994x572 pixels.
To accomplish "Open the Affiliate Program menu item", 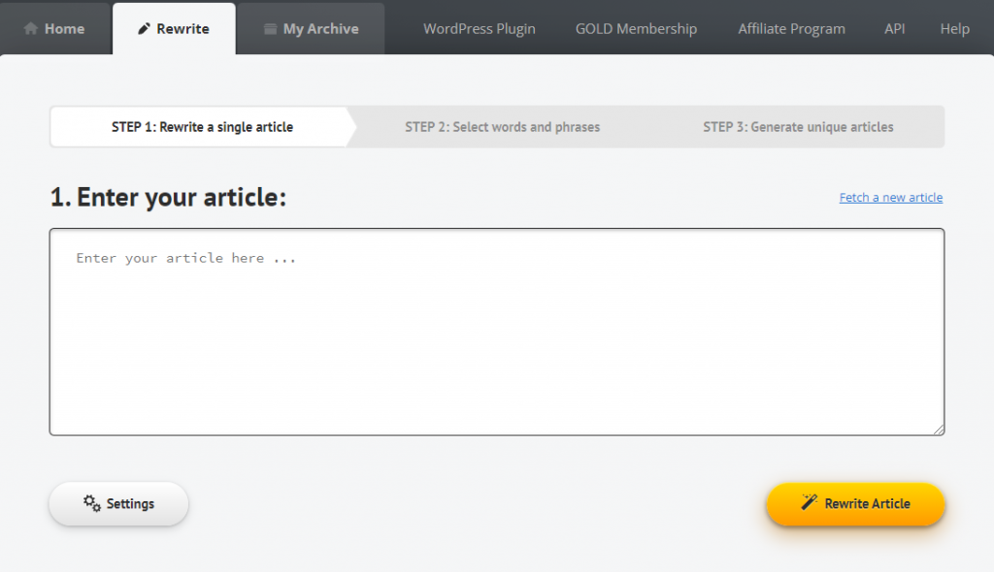I will [791, 29].
